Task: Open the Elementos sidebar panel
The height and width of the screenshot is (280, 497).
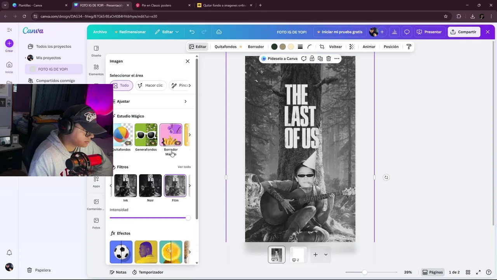Action: 96,70
